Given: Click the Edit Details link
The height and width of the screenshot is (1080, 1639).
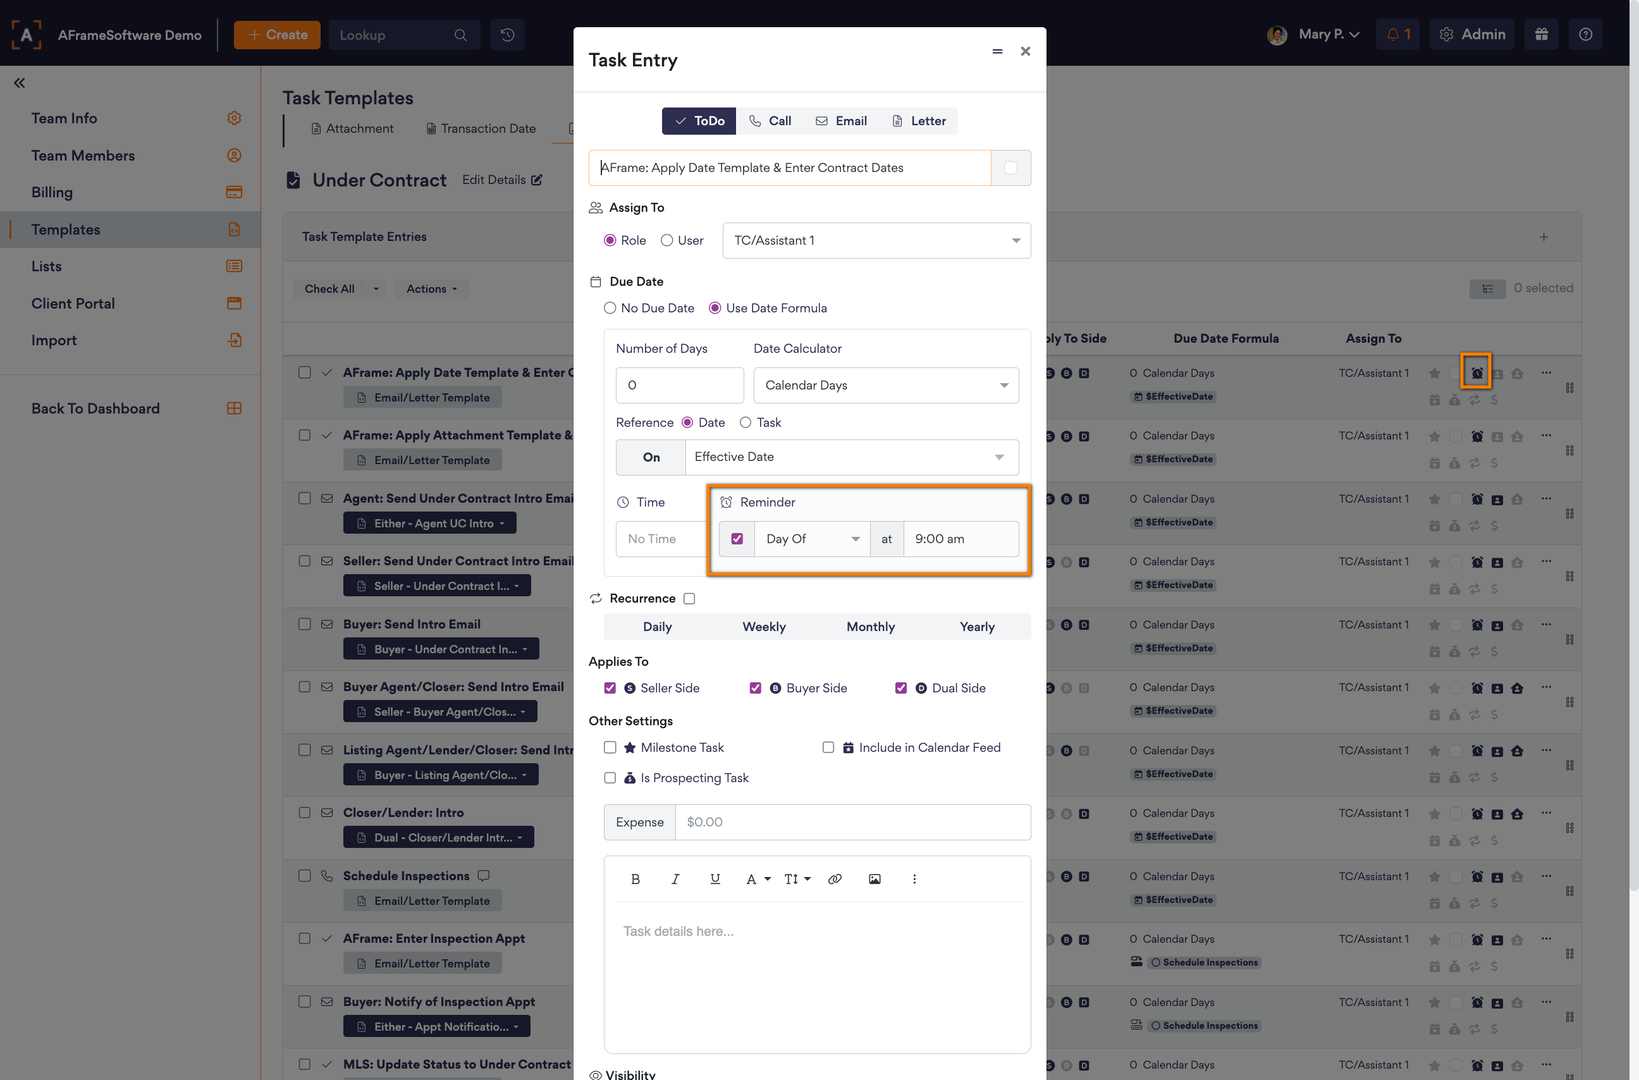Looking at the screenshot, I should pos(502,180).
